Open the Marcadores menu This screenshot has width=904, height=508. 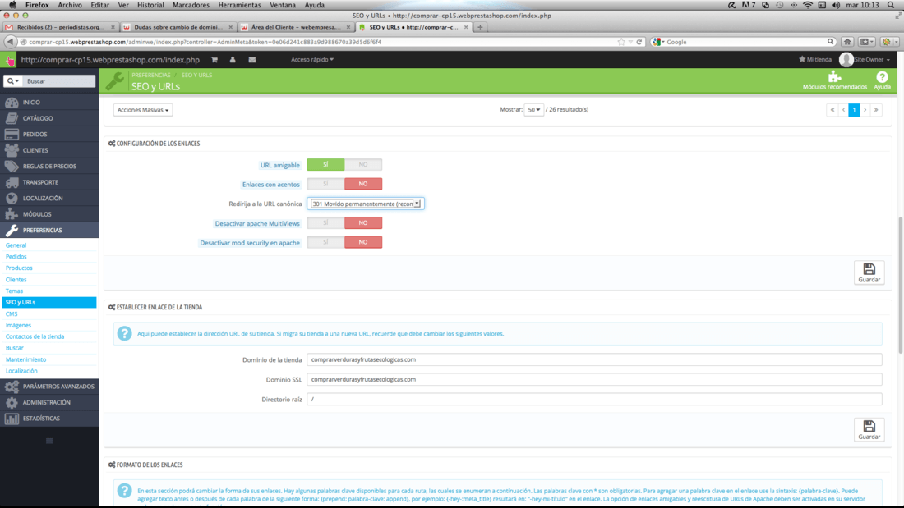[191, 5]
